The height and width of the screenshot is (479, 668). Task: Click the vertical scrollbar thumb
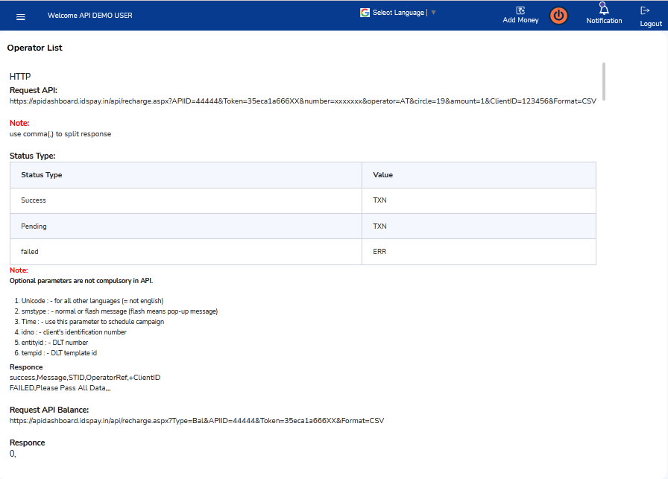pos(603,80)
